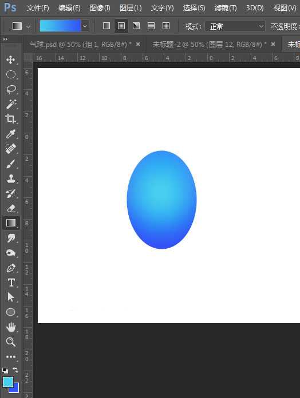Open the 编辑(E) menu
The image size is (300, 398).
[x=69, y=8]
